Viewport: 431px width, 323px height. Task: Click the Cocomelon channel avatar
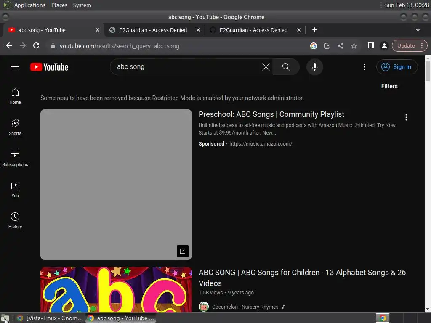pyautogui.click(x=204, y=307)
